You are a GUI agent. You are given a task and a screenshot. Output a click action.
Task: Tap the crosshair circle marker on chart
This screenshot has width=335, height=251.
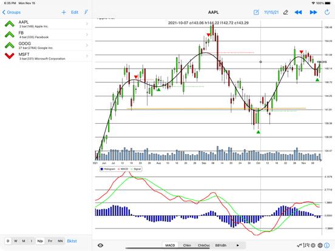[260, 62]
